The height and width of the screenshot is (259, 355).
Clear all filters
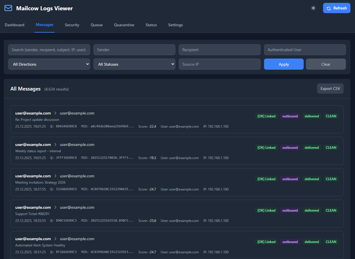[326, 64]
